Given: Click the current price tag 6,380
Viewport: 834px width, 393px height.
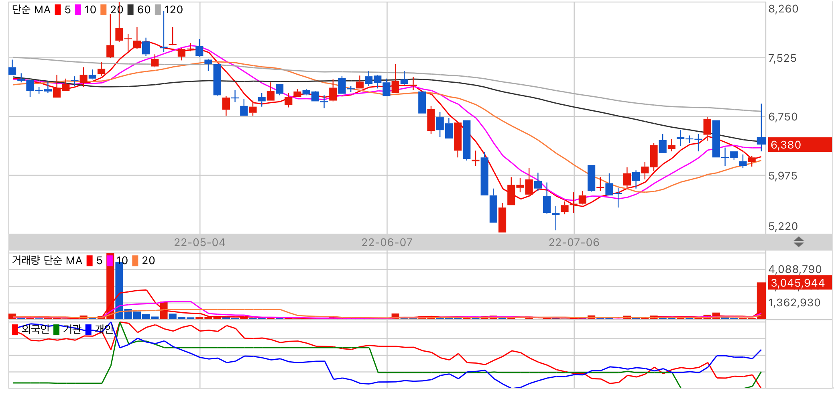Looking at the screenshot, I should coord(800,145).
